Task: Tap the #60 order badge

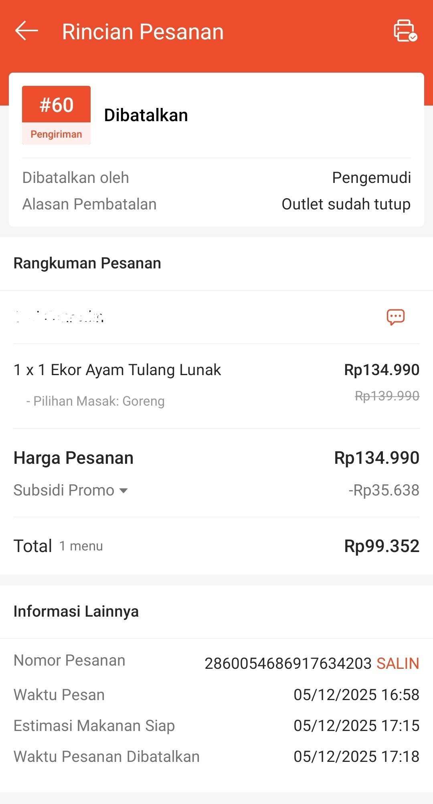Action: [56, 105]
